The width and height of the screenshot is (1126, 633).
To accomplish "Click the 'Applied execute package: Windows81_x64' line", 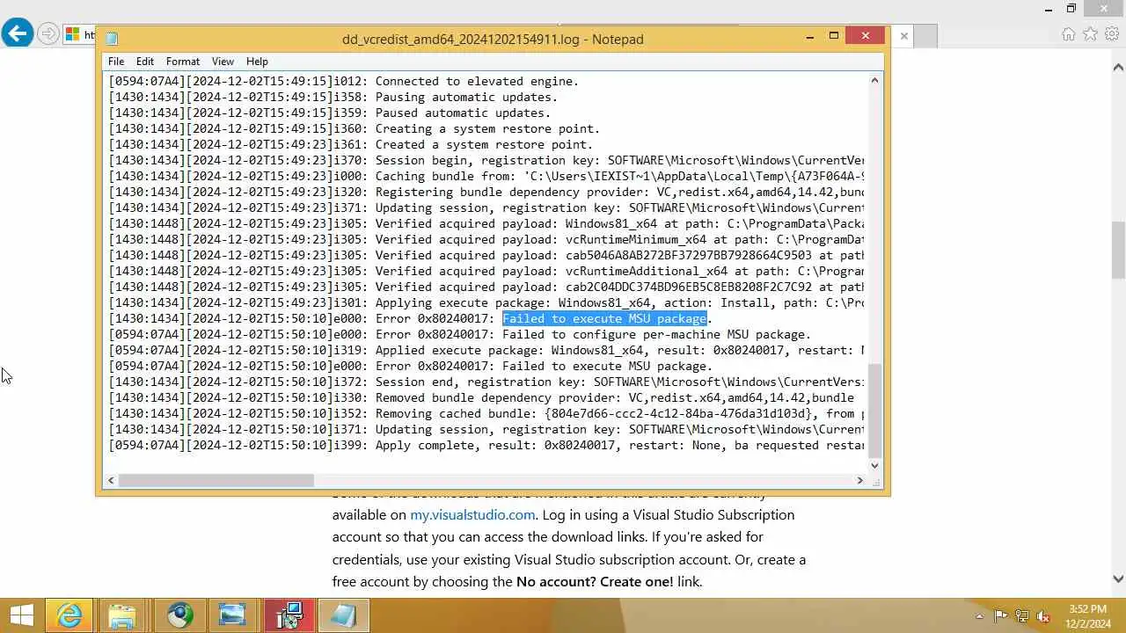I will [486, 350].
